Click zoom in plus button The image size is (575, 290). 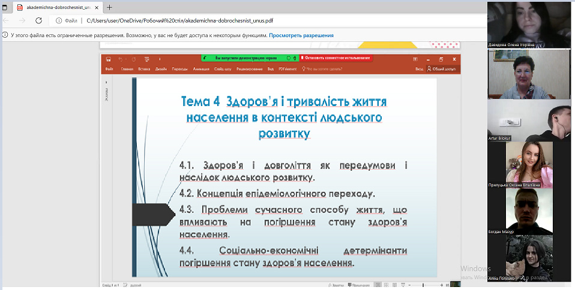pos(442,285)
